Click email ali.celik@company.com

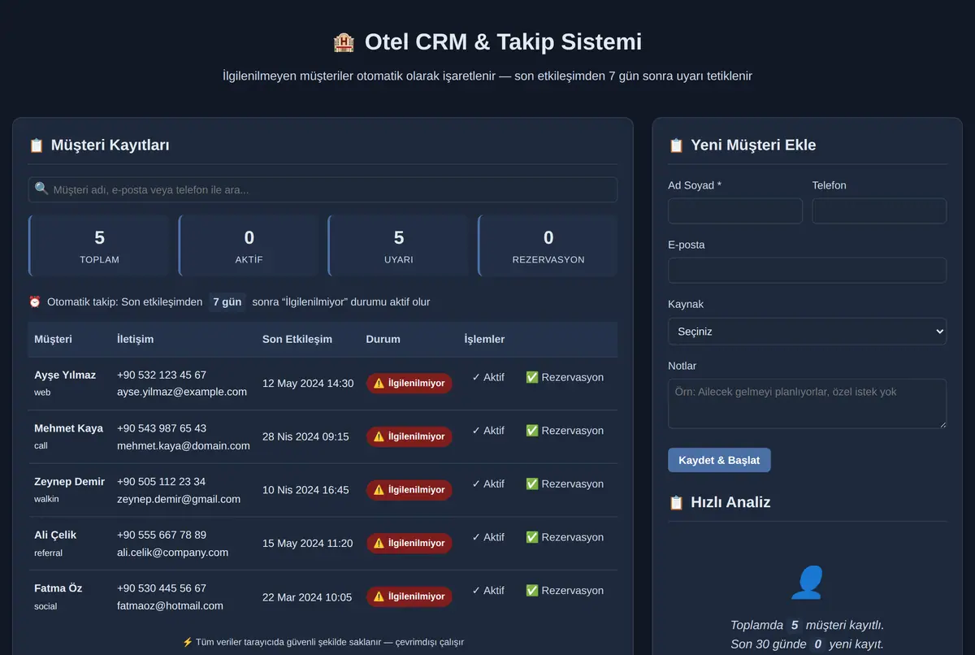pos(172,553)
